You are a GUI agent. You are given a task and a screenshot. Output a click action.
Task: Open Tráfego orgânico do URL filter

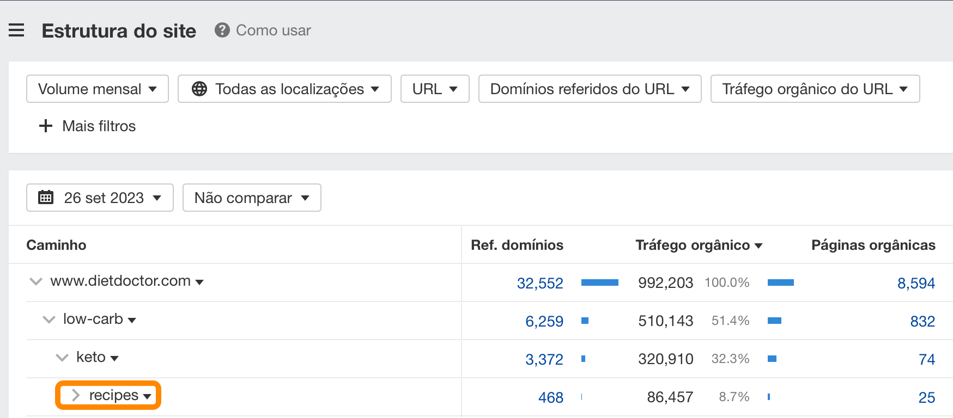(815, 89)
